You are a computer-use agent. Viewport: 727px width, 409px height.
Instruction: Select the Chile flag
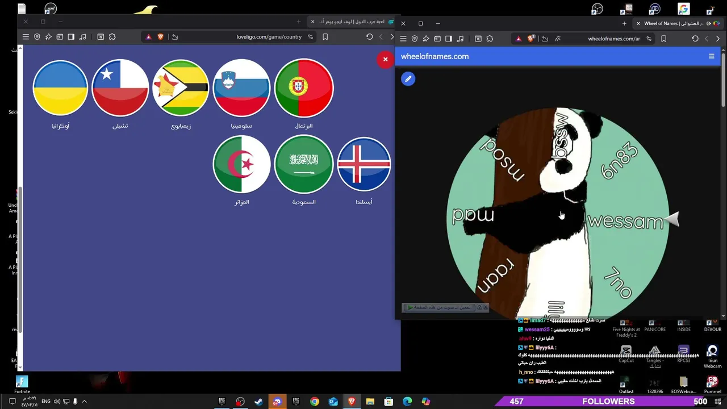coord(120,88)
